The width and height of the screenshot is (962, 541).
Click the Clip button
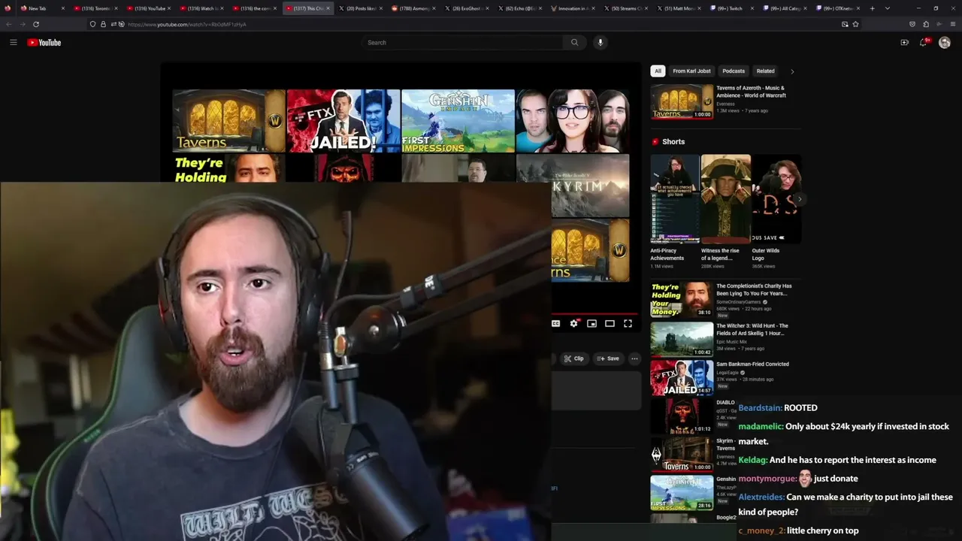574,358
